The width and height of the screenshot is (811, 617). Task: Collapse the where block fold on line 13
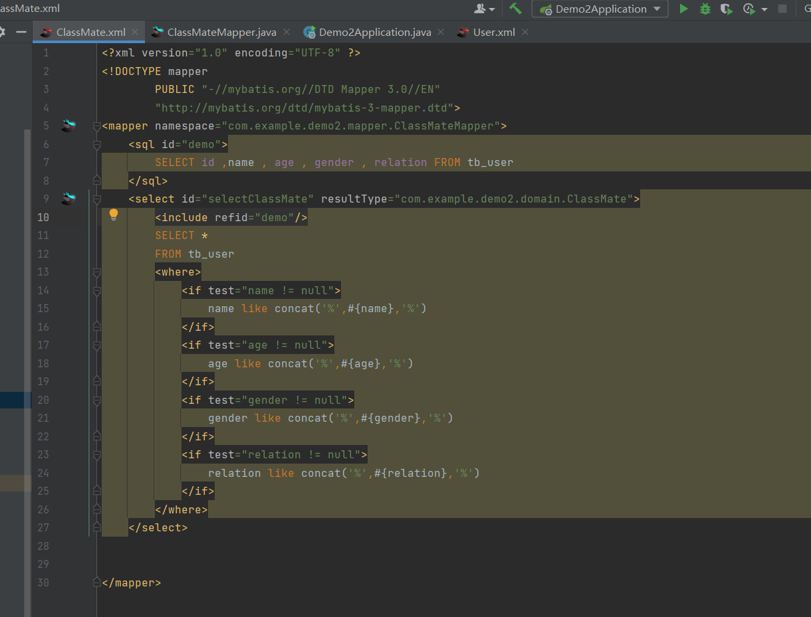coord(97,272)
